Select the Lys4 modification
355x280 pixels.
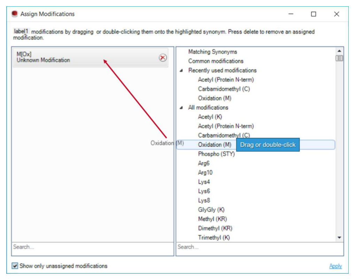click(204, 182)
